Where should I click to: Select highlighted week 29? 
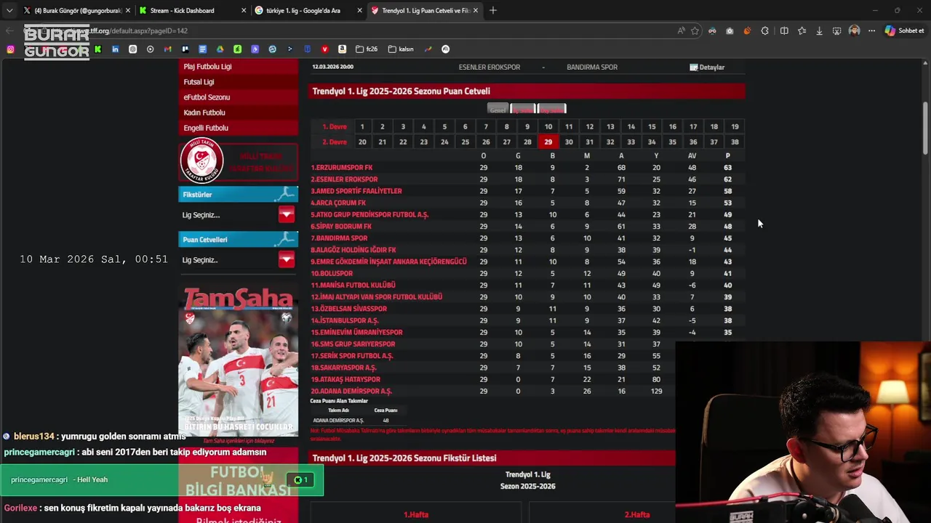point(548,142)
